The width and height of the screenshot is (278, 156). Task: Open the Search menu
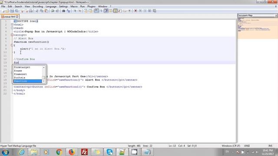pyautogui.click(x=18, y=6)
